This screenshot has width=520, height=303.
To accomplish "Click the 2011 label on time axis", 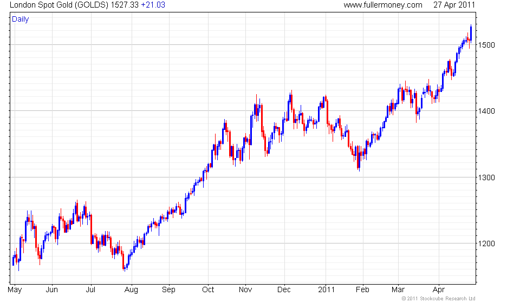I will (x=326, y=290).
